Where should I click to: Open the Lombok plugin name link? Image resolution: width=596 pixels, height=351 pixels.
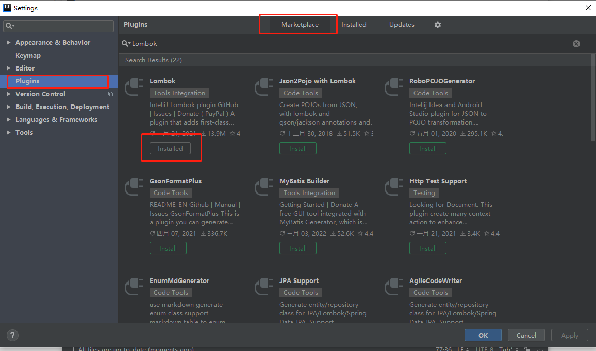click(x=162, y=81)
